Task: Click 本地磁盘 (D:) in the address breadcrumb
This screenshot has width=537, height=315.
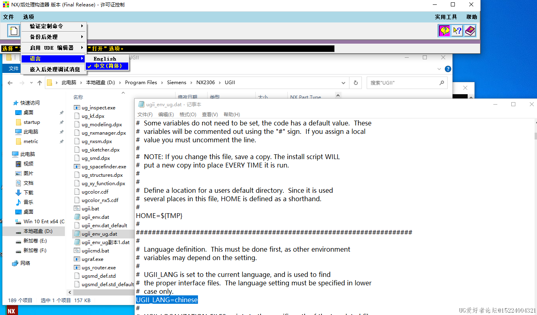Action: point(100,83)
